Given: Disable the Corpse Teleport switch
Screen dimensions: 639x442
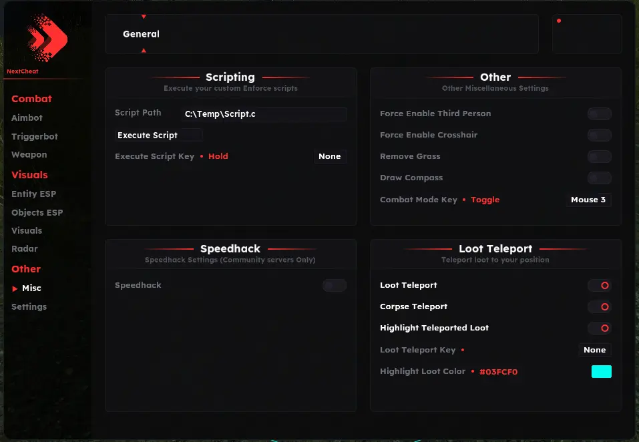Looking at the screenshot, I should point(599,307).
